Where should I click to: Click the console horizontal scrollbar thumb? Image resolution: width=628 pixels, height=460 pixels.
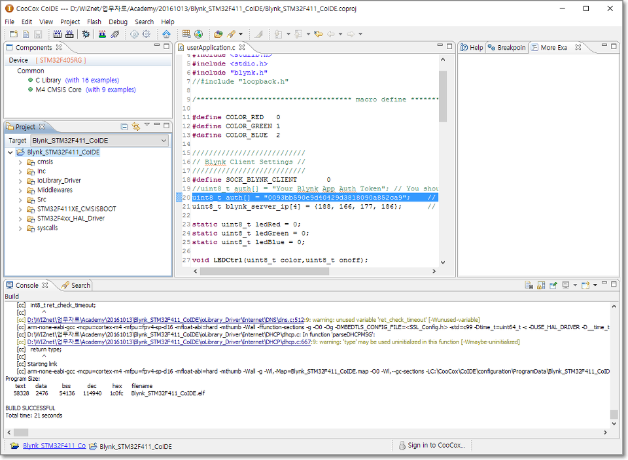tap(21, 433)
